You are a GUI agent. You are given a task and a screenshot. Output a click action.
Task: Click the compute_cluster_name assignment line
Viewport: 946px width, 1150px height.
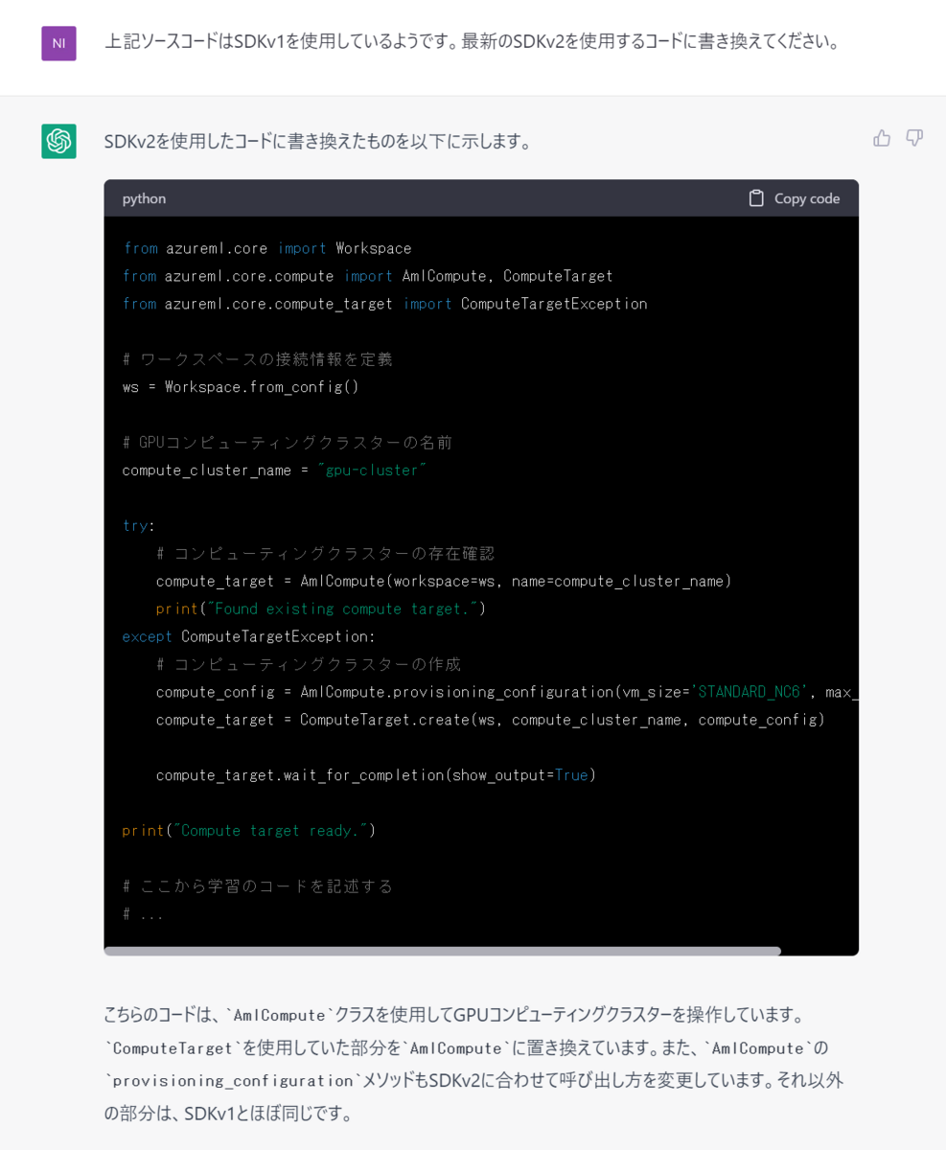(x=274, y=471)
